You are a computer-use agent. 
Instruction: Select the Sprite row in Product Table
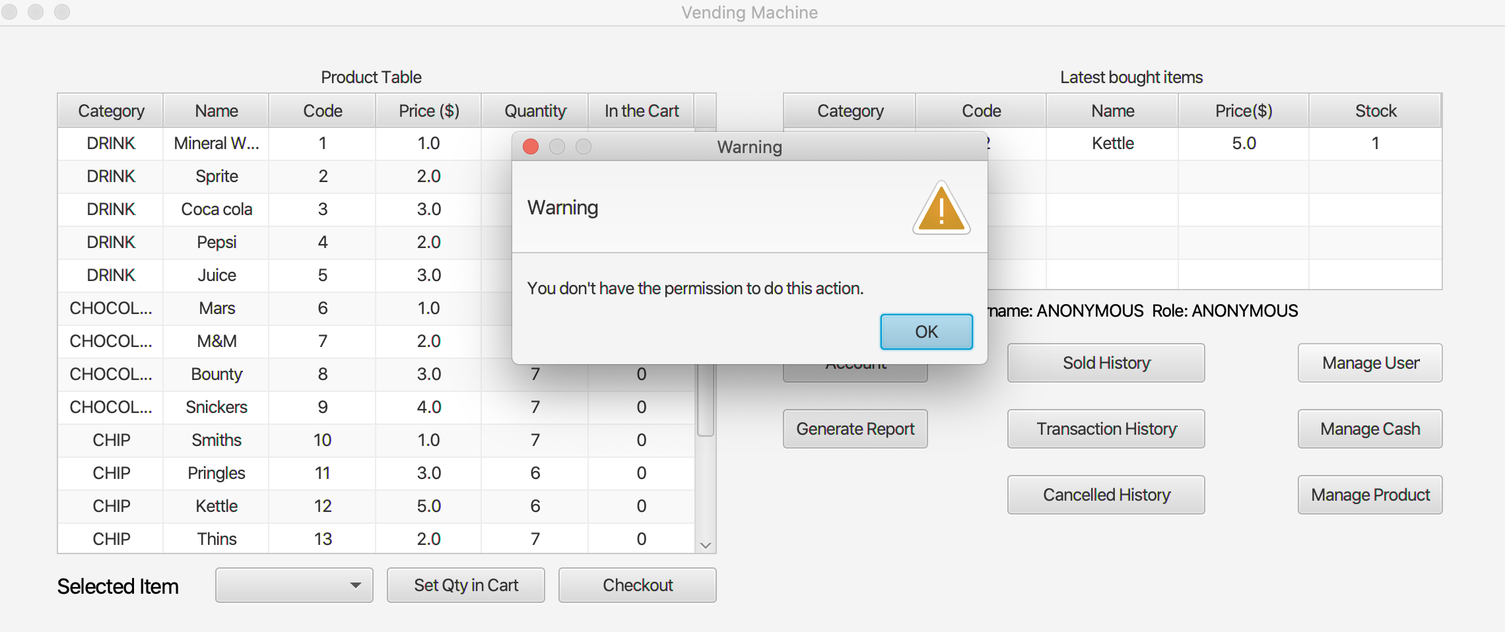(217, 176)
